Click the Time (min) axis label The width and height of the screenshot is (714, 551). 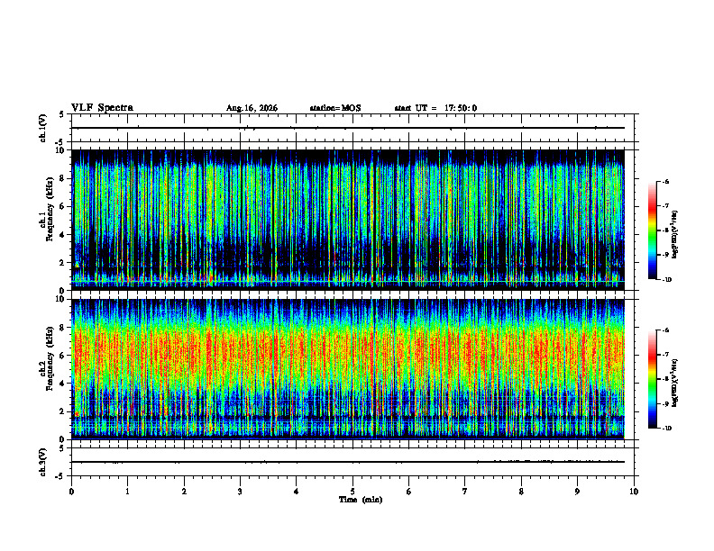361,500
